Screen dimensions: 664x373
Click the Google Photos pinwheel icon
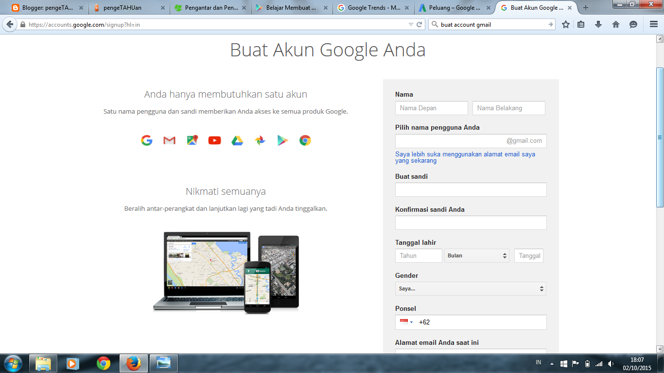tap(260, 140)
